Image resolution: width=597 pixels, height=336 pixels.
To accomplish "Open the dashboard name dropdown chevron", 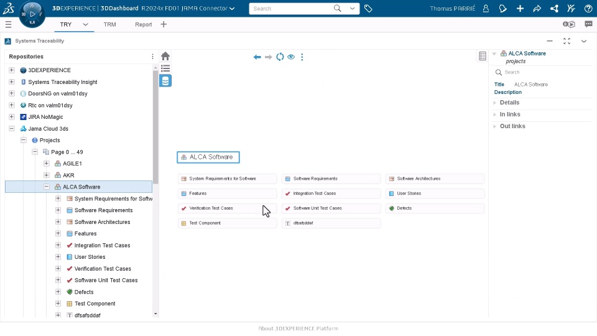I will [x=232, y=8].
